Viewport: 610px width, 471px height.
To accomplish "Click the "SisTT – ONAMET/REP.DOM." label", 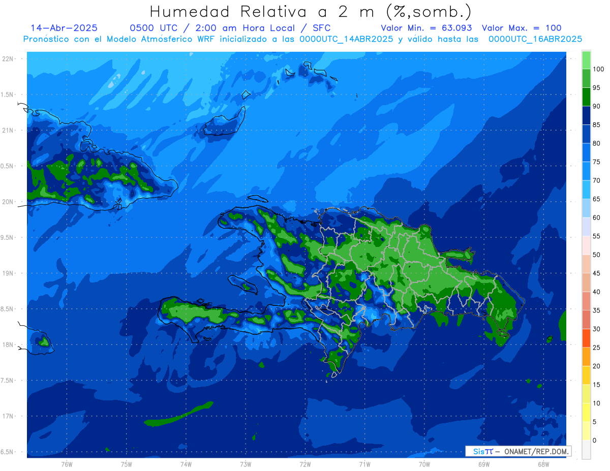I will click(x=517, y=451).
